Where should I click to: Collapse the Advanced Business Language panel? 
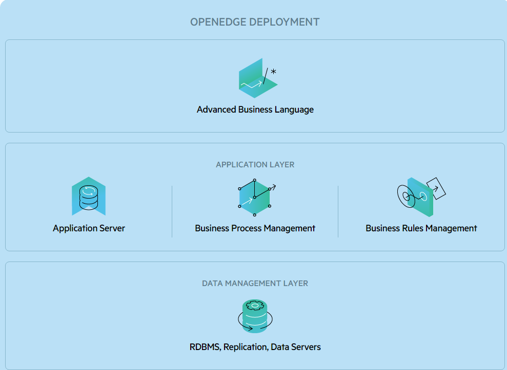point(255,85)
